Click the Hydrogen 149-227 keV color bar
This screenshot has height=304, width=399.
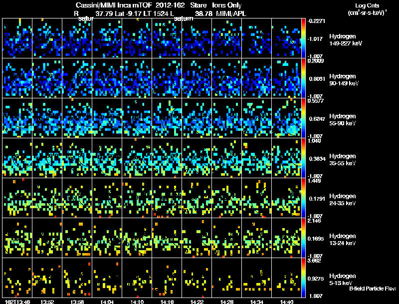point(303,38)
